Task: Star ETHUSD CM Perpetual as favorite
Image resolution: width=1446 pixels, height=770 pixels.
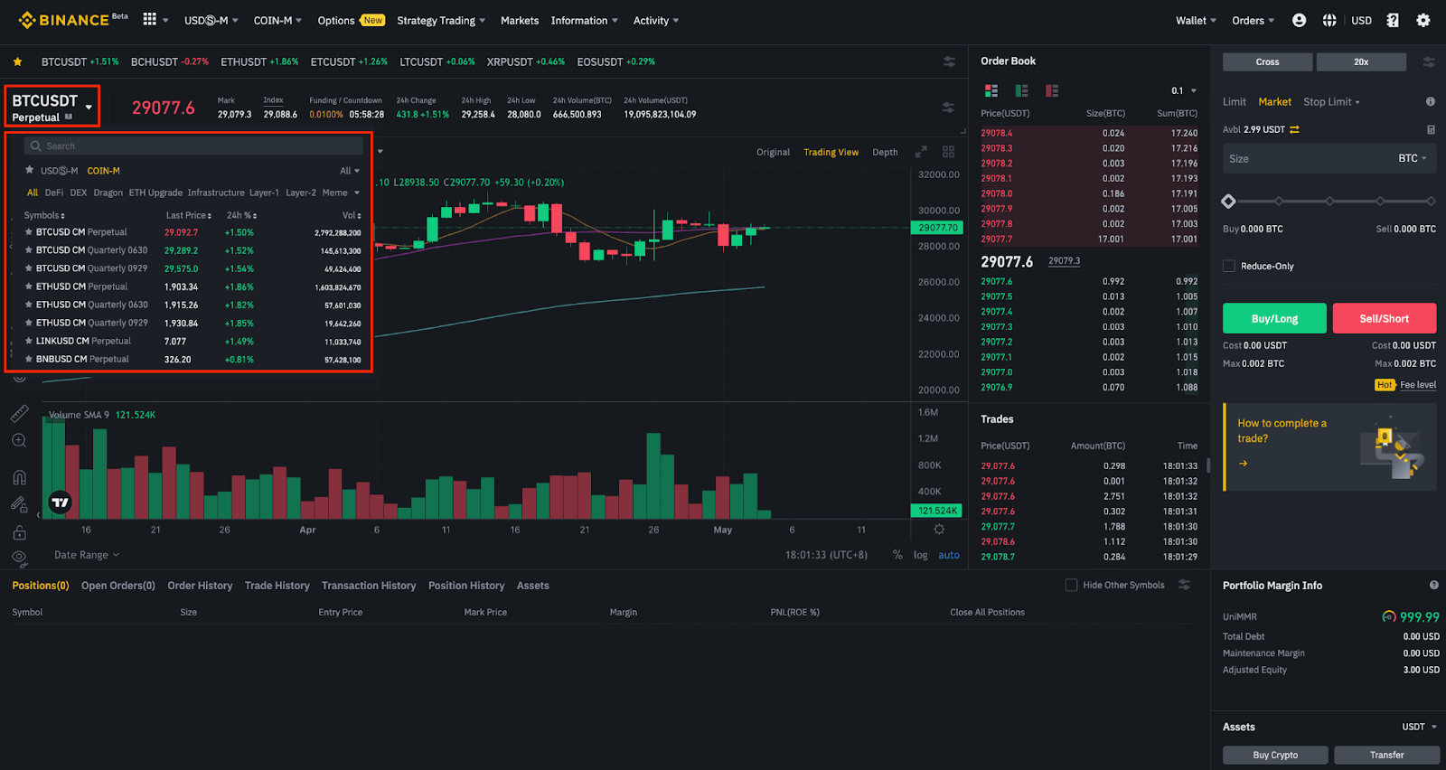Action: point(29,286)
